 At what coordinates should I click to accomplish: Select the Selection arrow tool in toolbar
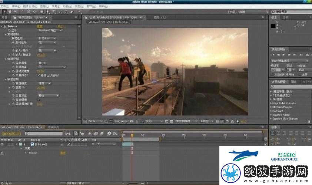pyautogui.click(x=4, y=12)
